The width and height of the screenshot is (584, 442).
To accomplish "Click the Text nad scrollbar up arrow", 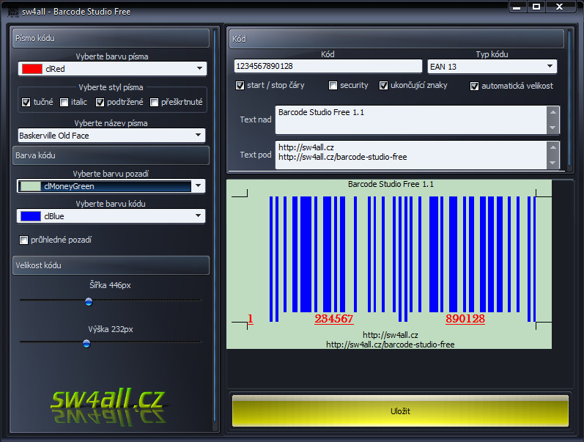I will click(553, 112).
